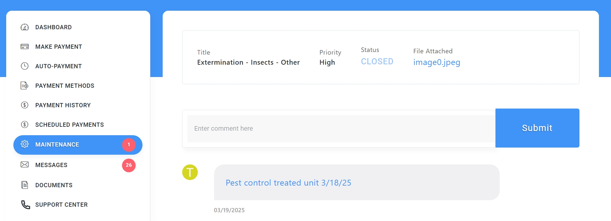Click the yellow T user avatar
The height and width of the screenshot is (221, 611).
(190, 172)
